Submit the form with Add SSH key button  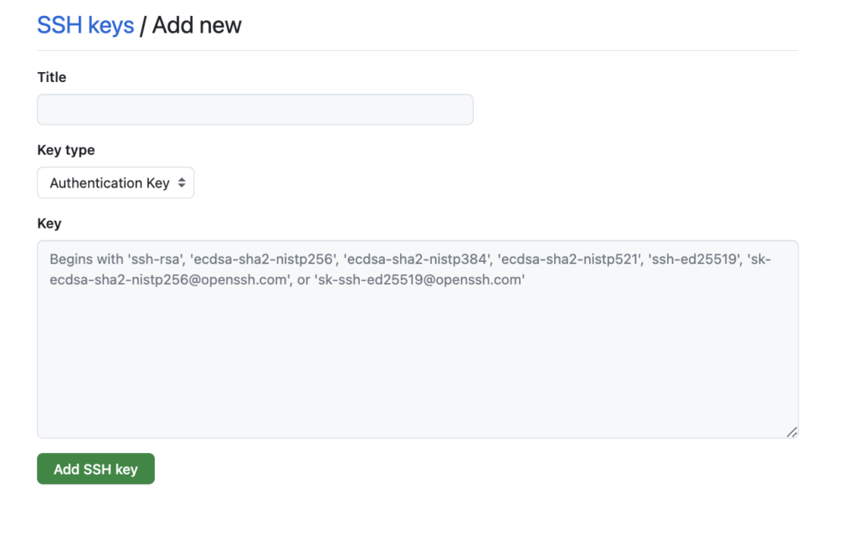click(95, 469)
